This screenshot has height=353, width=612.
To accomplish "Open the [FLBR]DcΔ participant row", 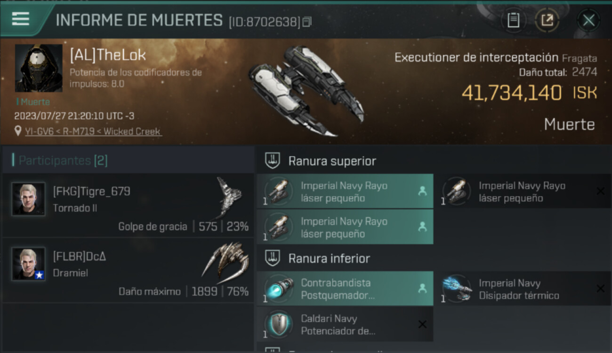I will click(128, 270).
